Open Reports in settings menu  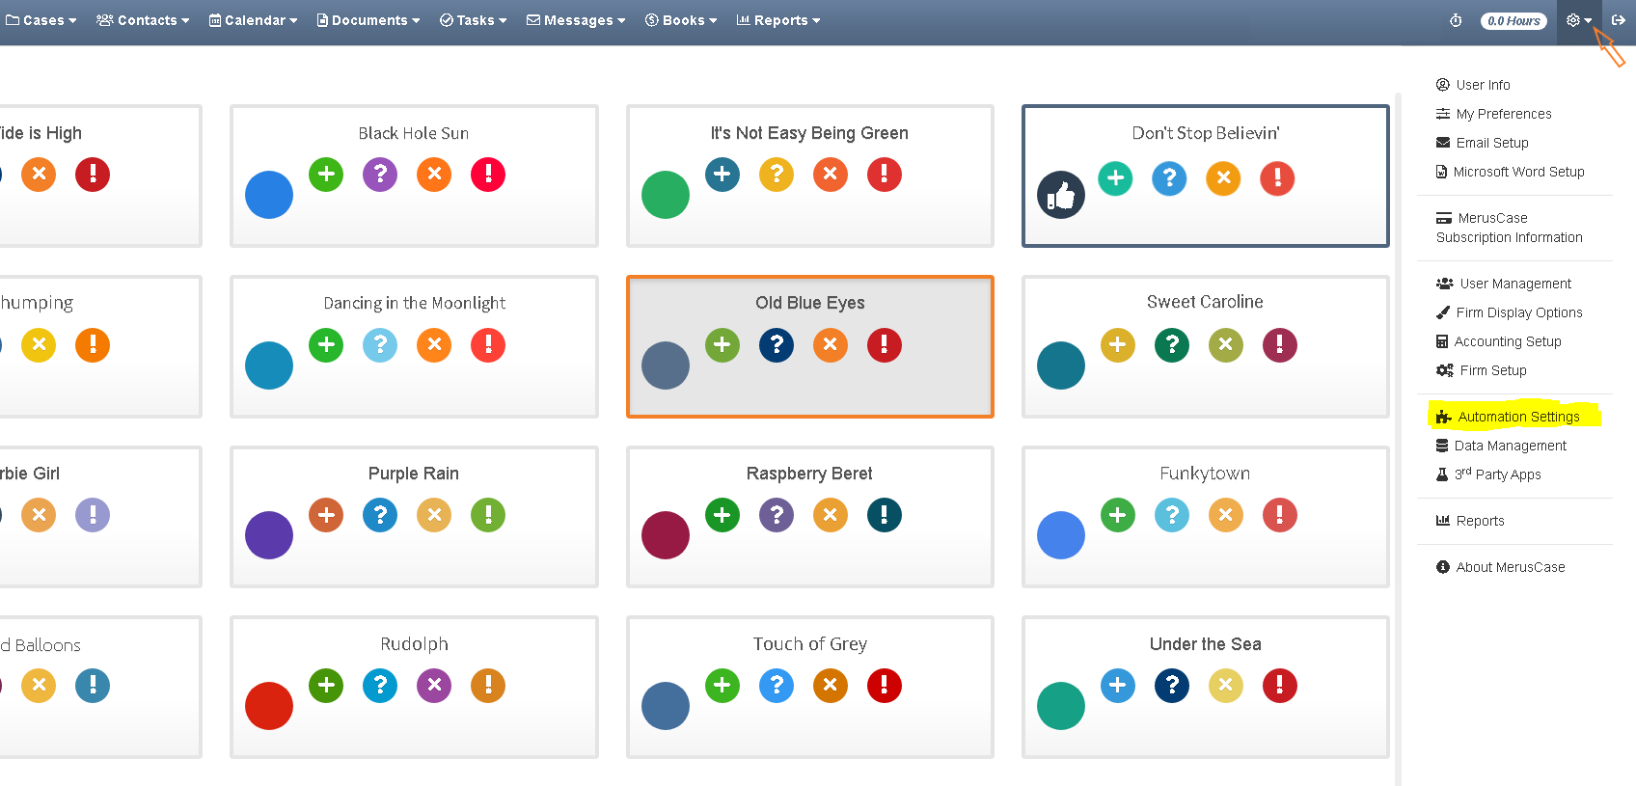[x=1470, y=521]
